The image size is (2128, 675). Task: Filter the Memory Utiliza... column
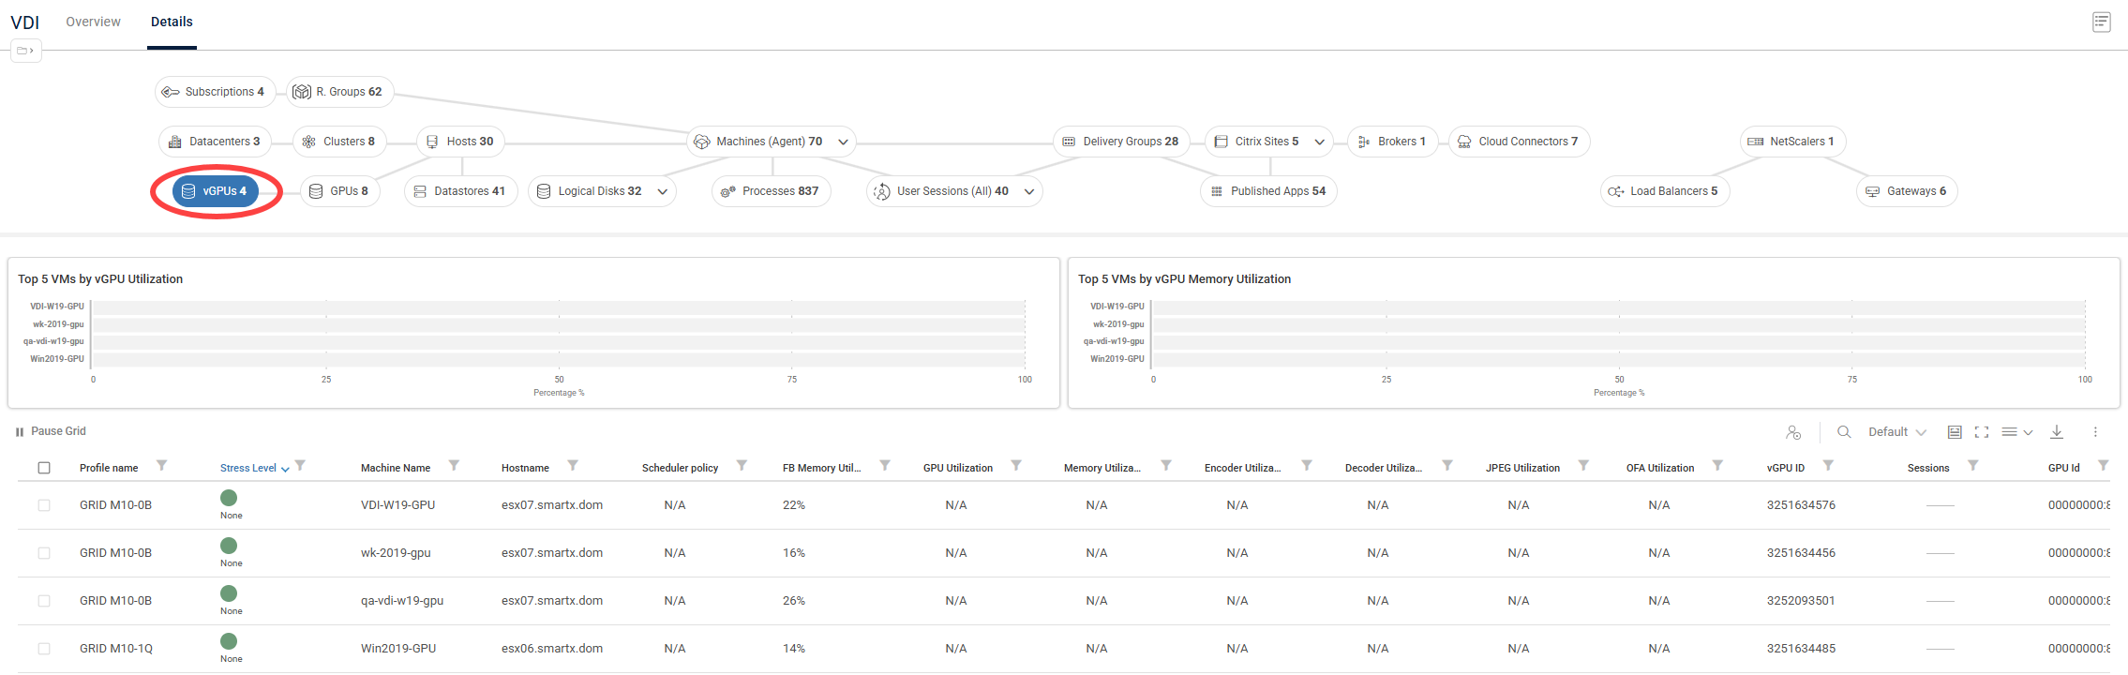point(1166,465)
